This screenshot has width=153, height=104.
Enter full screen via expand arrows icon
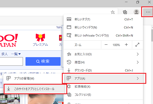pyautogui.click(x=137, y=45)
